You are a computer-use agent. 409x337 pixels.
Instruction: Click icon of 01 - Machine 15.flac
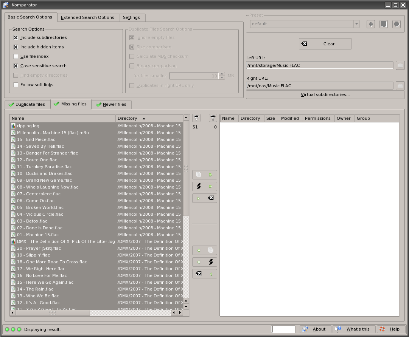point(13,235)
